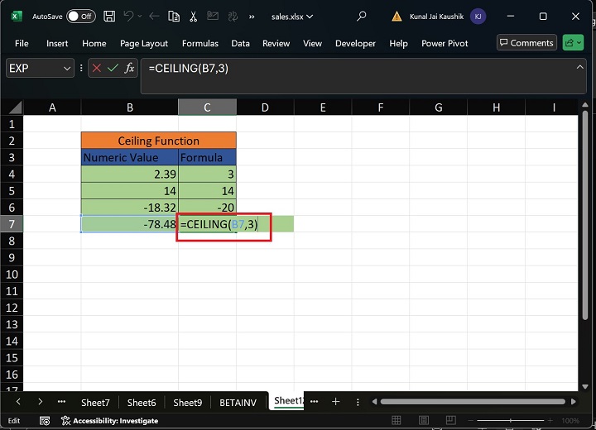The height and width of the screenshot is (430, 596).
Task: Switch to the Sheet6 tab
Action: [x=142, y=402]
